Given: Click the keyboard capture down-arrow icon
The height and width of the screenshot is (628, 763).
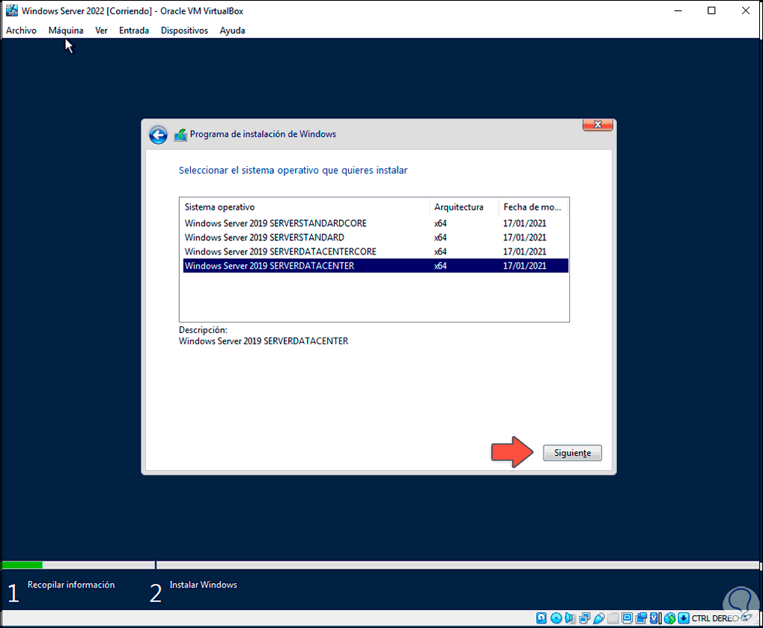Looking at the screenshot, I should coord(684,618).
